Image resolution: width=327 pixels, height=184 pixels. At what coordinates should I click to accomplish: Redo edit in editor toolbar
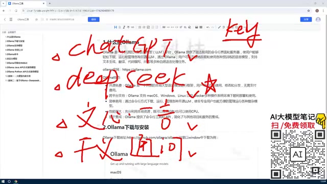coord(213,27)
